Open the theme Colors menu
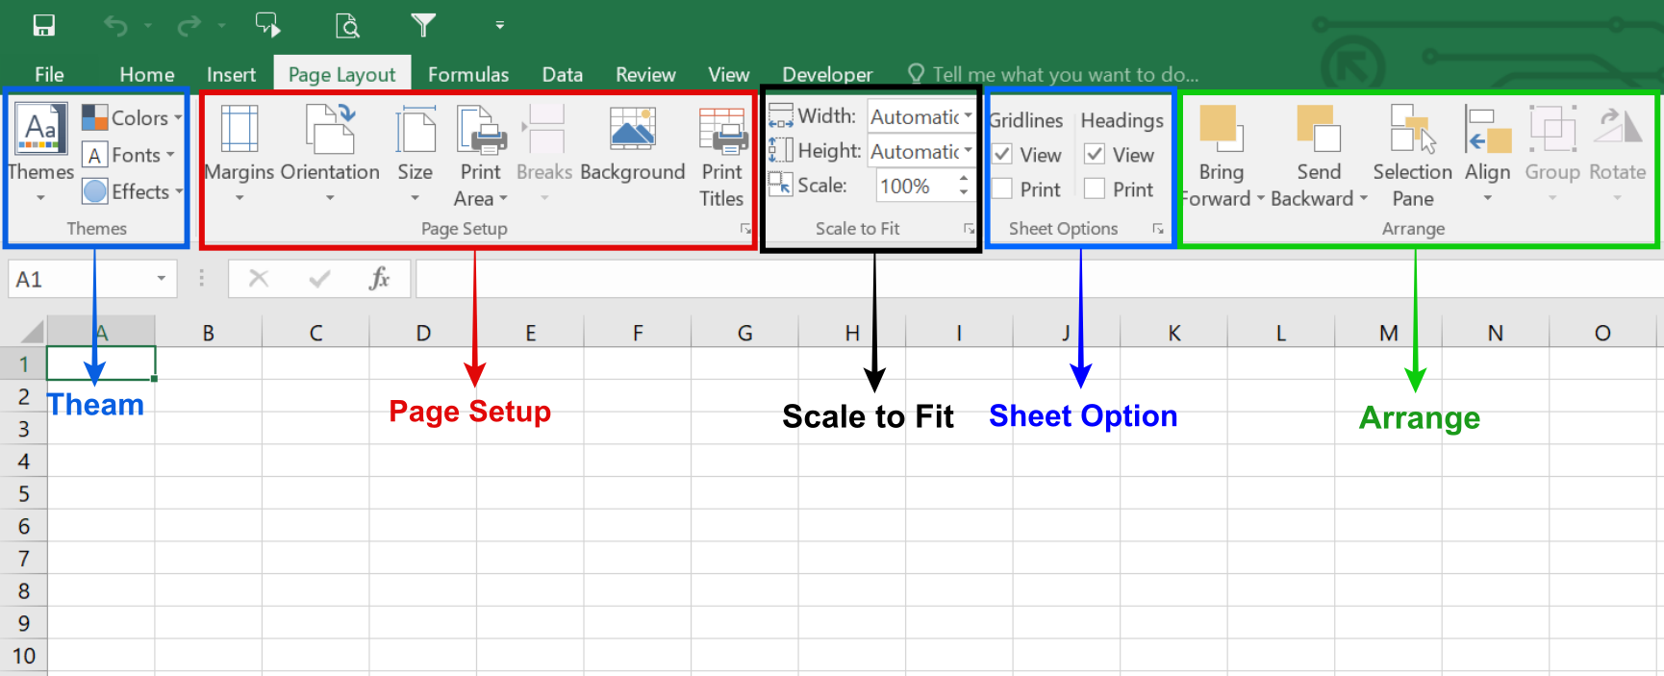Image resolution: width=1664 pixels, height=676 pixels. (132, 117)
